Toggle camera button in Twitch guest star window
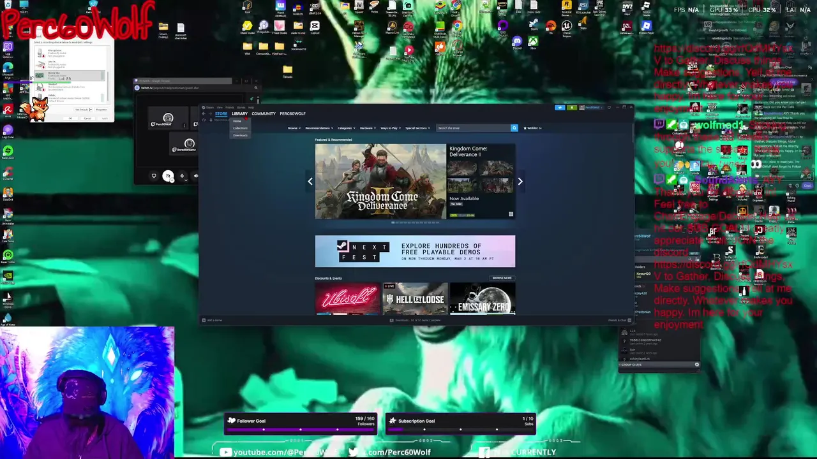 click(x=168, y=175)
